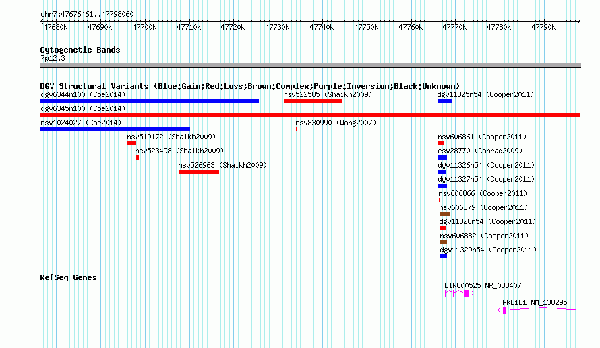Image resolution: width=600 pixels, height=348 pixels.
Task: Click the dgv11327n54 (Cooper2011) label
Action: point(486,179)
